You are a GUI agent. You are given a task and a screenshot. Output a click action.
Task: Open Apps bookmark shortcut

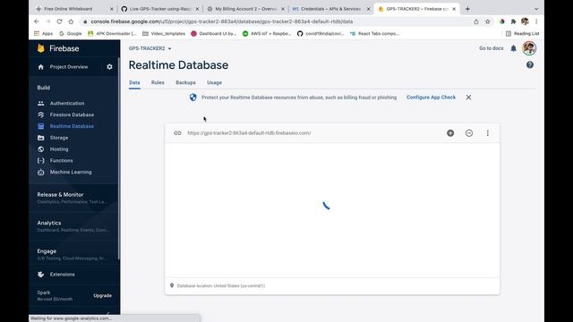[43, 34]
